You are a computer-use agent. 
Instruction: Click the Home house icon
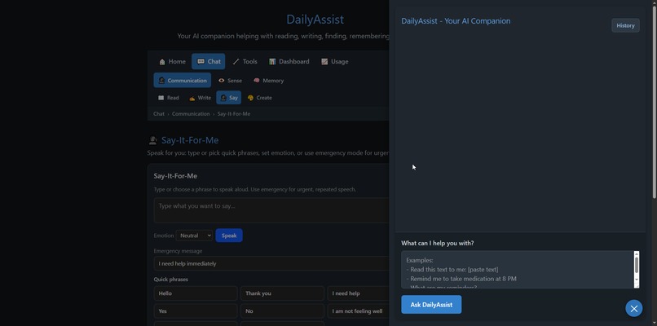[162, 62]
